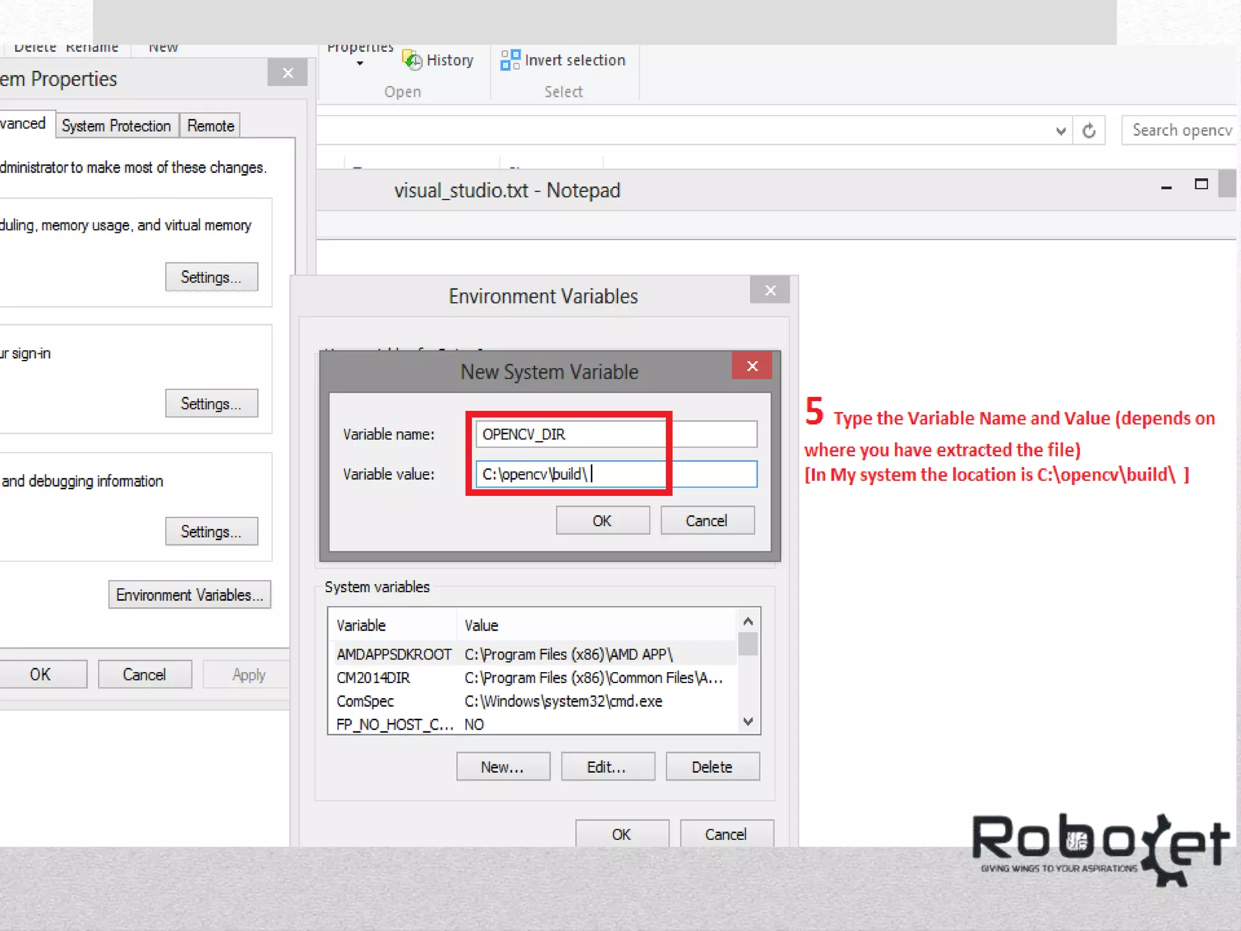Screen dimensions: 1241x931
Task: Switch to the Remote tab
Action: pos(210,126)
